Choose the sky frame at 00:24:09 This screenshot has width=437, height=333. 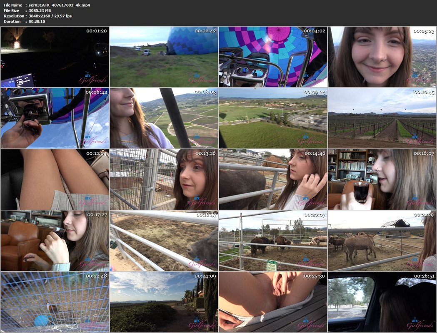click(164, 302)
